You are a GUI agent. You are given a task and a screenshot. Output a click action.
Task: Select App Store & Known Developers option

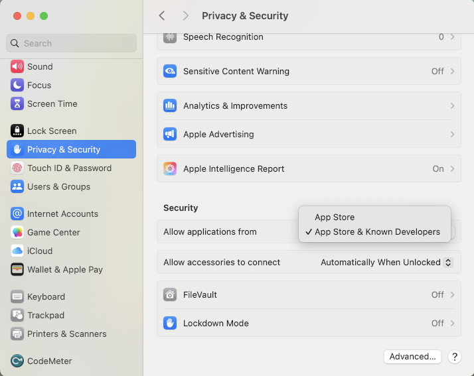click(x=376, y=232)
